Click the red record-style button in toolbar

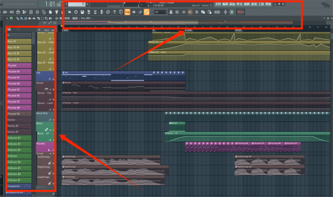click(x=240, y=11)
